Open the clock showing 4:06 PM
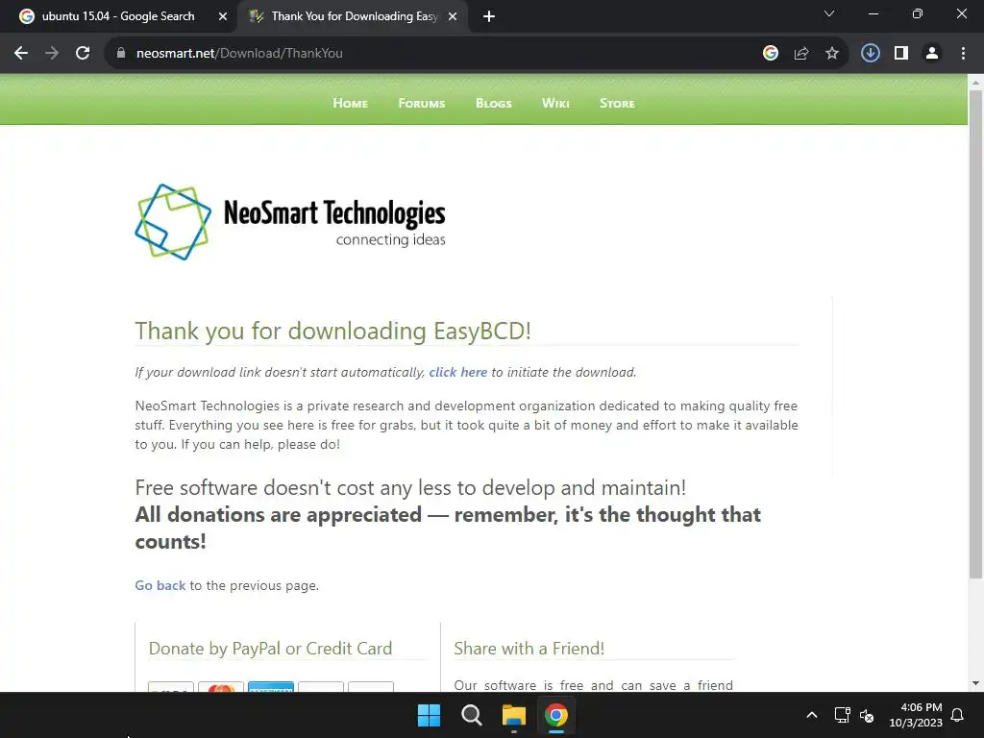Screen dimensions: 984x738 [916, 715]
